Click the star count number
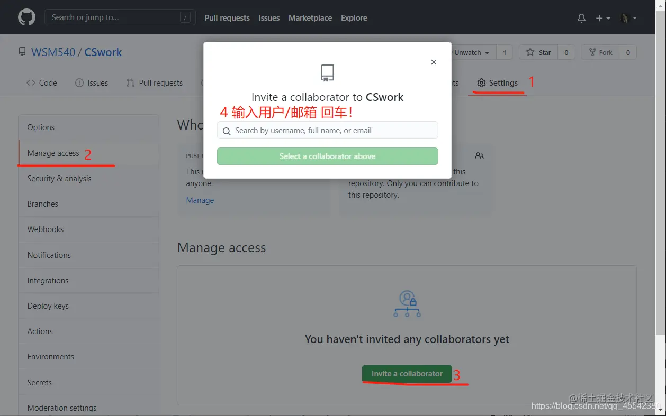Screen dimensions: 666x416 [x=566, y=52]
